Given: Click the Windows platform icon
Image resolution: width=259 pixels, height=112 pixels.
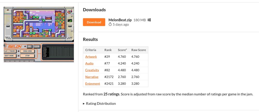Looking at the screenshot, I should point(149,20).
